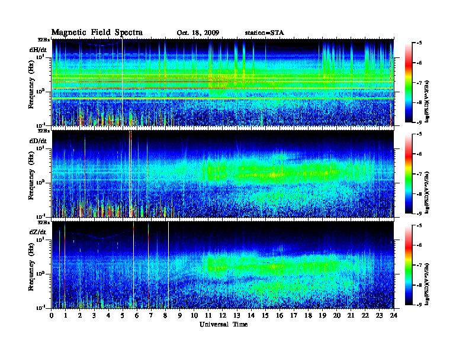Select the dZ/dt panel label
Viewport: 469px width, 362px height.
point(38,232)
